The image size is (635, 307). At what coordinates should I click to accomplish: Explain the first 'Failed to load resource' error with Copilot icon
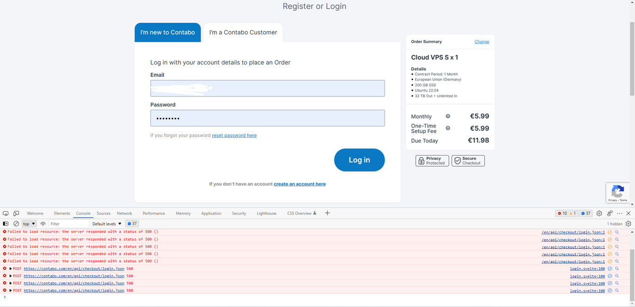[610, 232]
